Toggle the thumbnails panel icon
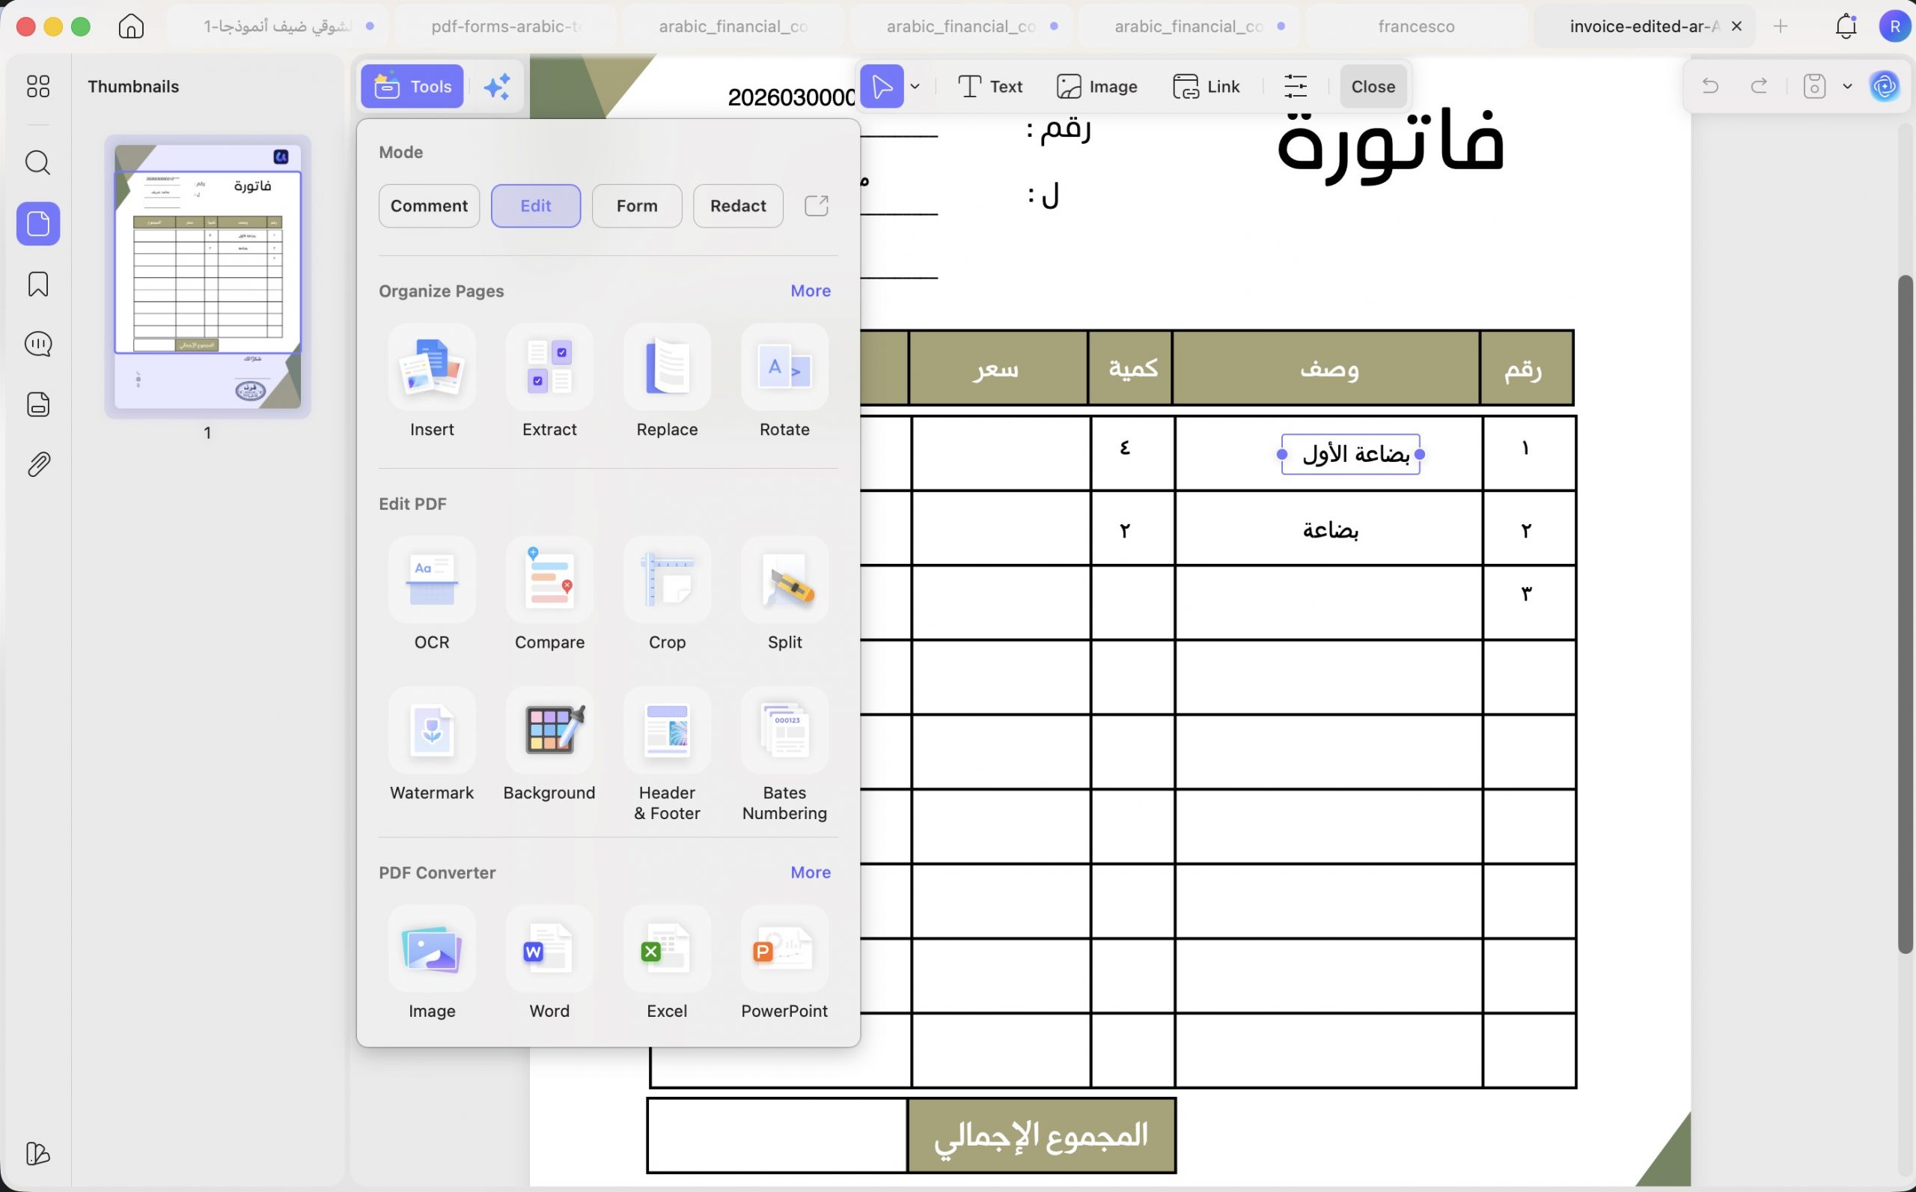1916x1192 pixels. [x=38, y=224]
